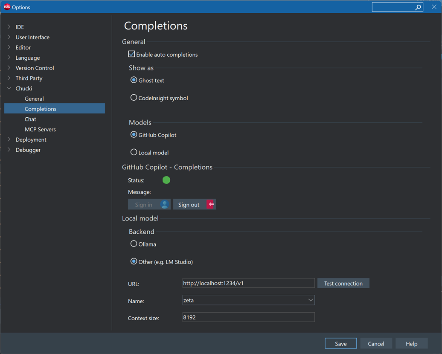
Task: Expand the Deployment section
Action: point(9,139)
